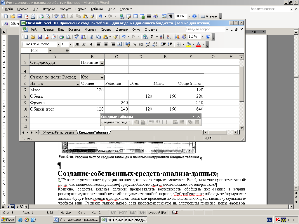Click the Fill Color yellow bucket
299x224 pixels.
tap(188, 44)
